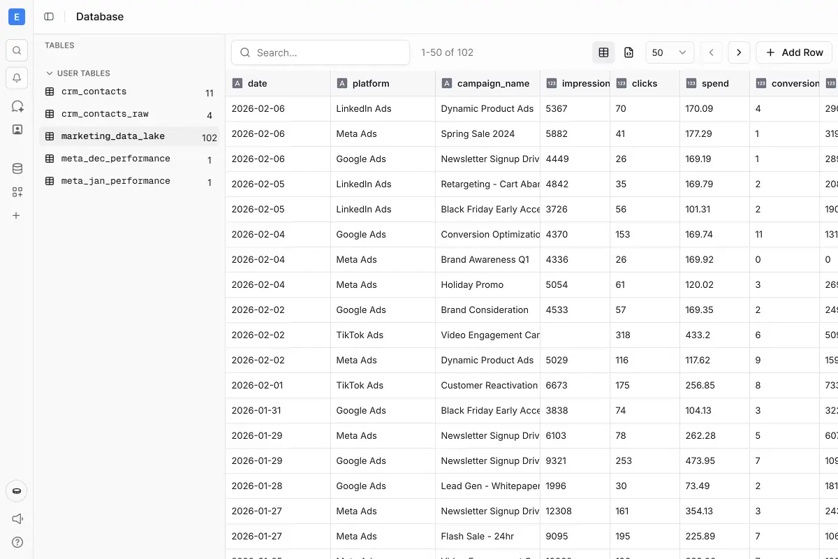This screenshot has height=559, width=838.
Task: Collapse the sidebar with the panel toggle
Action: coord(48,16)
